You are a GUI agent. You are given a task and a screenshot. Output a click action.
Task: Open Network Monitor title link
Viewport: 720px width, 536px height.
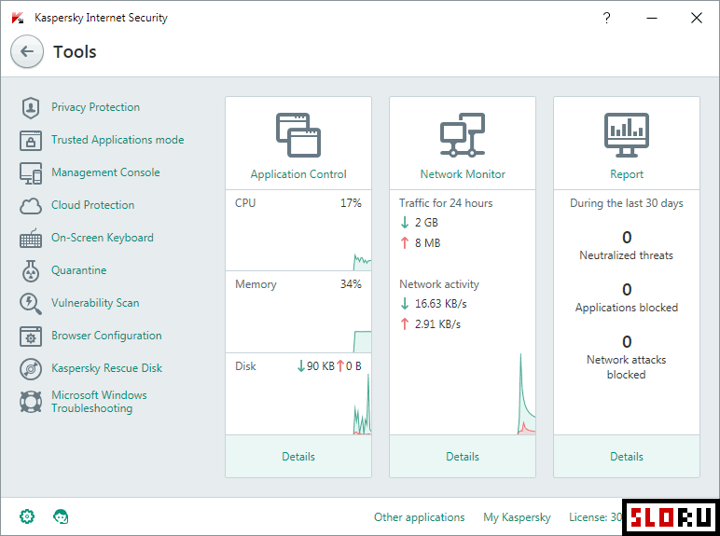pyautogui.click(x=463, y=174)
